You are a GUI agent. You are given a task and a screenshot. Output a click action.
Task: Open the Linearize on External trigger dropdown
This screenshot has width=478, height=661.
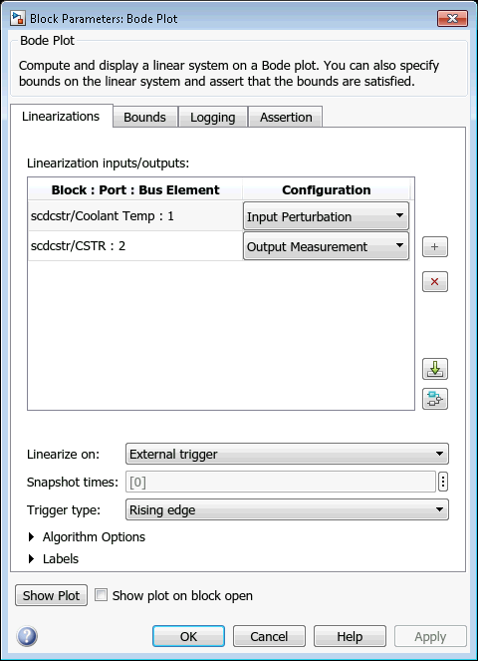click(x=287, y=454)
